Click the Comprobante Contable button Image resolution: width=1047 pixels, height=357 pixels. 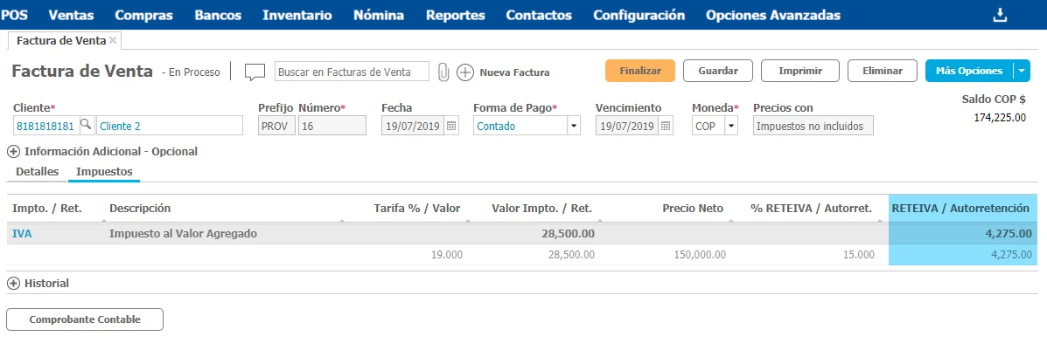point(85,319)
